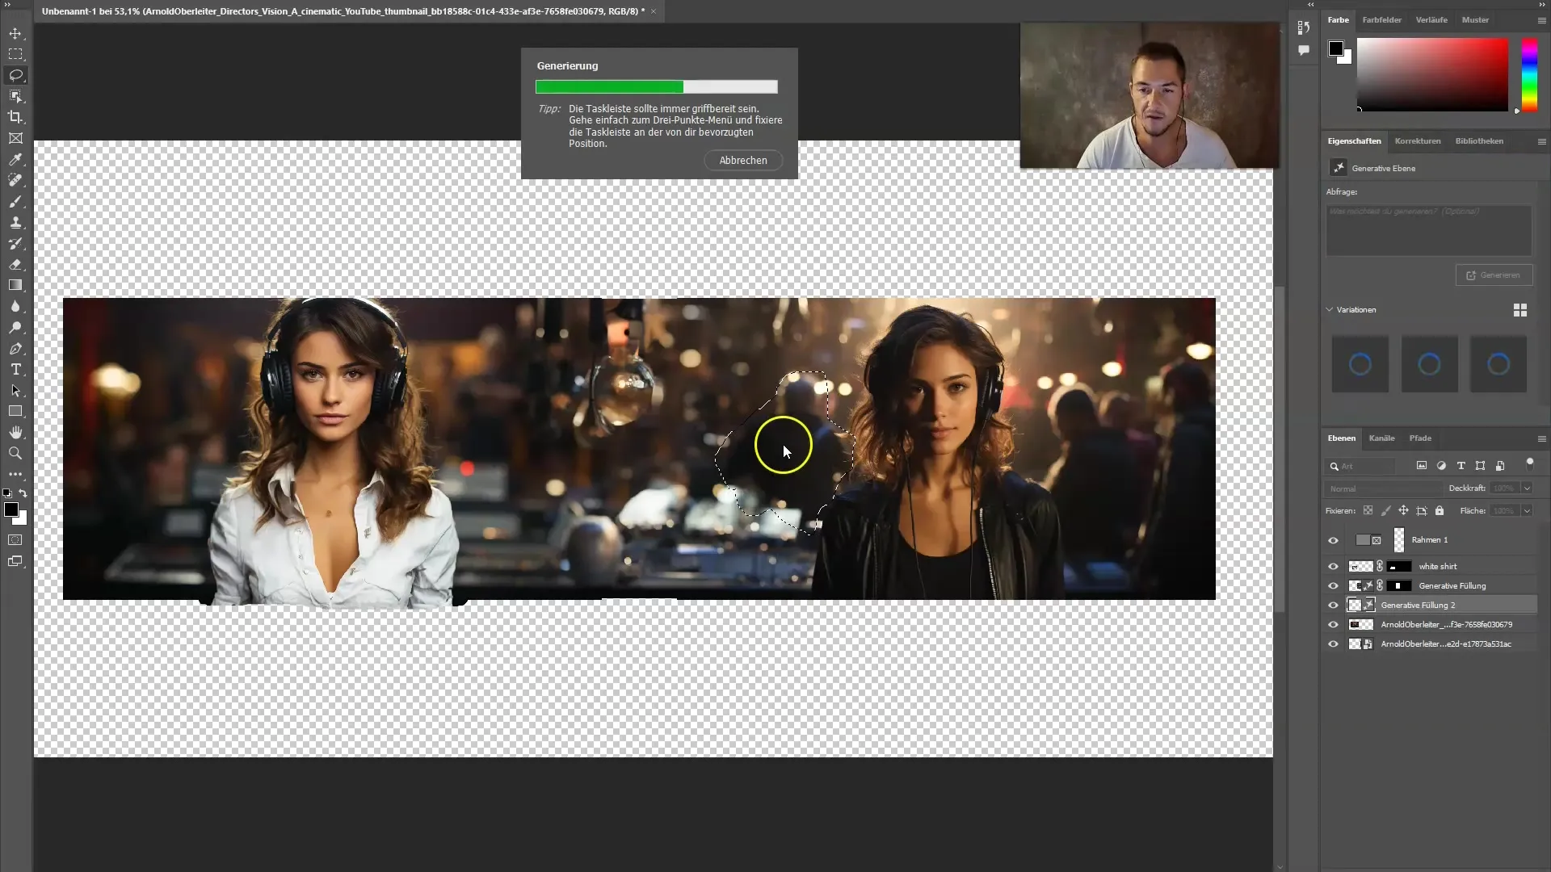This screenshot has width=1551, height=872.
Task: Select the Rectangle shape tool
Action: click(15, 412)
